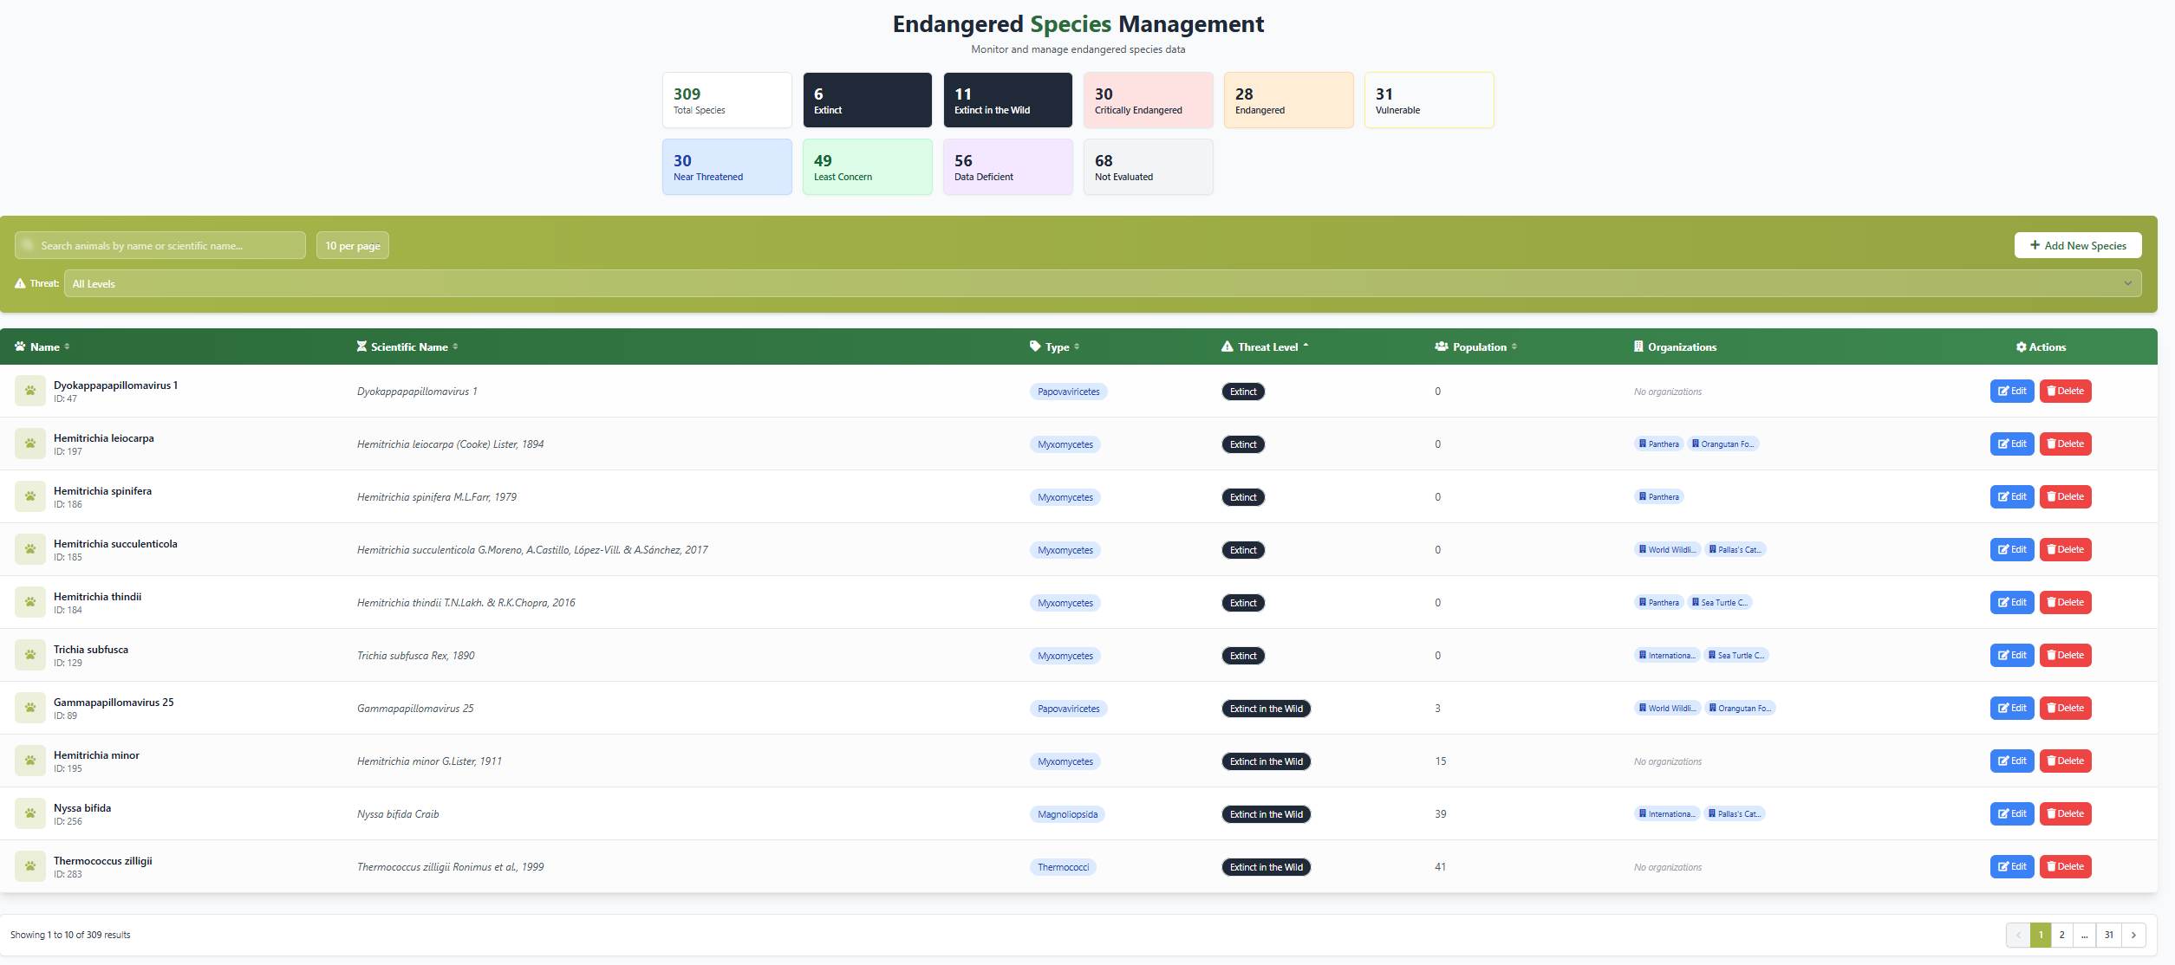
Task: Select current page 1 in pagination
Action: coord(2041,936)
